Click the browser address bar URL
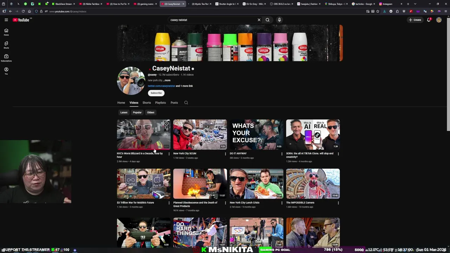The height and width of the screenshot is (253, 450). 67,11
